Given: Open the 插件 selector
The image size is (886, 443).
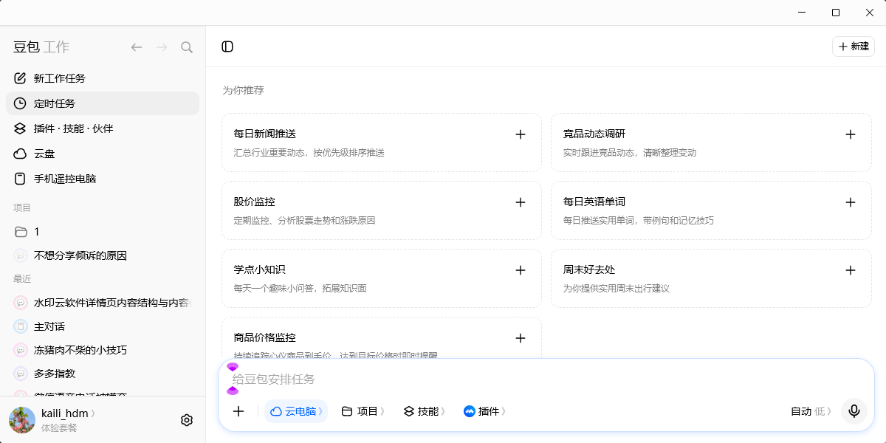Looking at the screenshot, I should pyautogui.click(x=484, y=411).
